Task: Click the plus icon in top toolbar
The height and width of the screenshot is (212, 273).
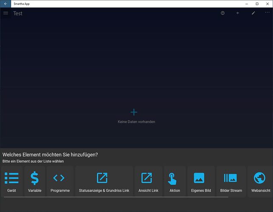Action: click(x=238, y=13)
